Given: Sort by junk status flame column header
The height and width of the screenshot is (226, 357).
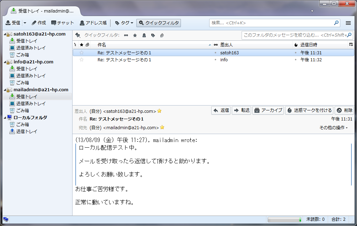Looking at the screenshot, I should 296,45.
